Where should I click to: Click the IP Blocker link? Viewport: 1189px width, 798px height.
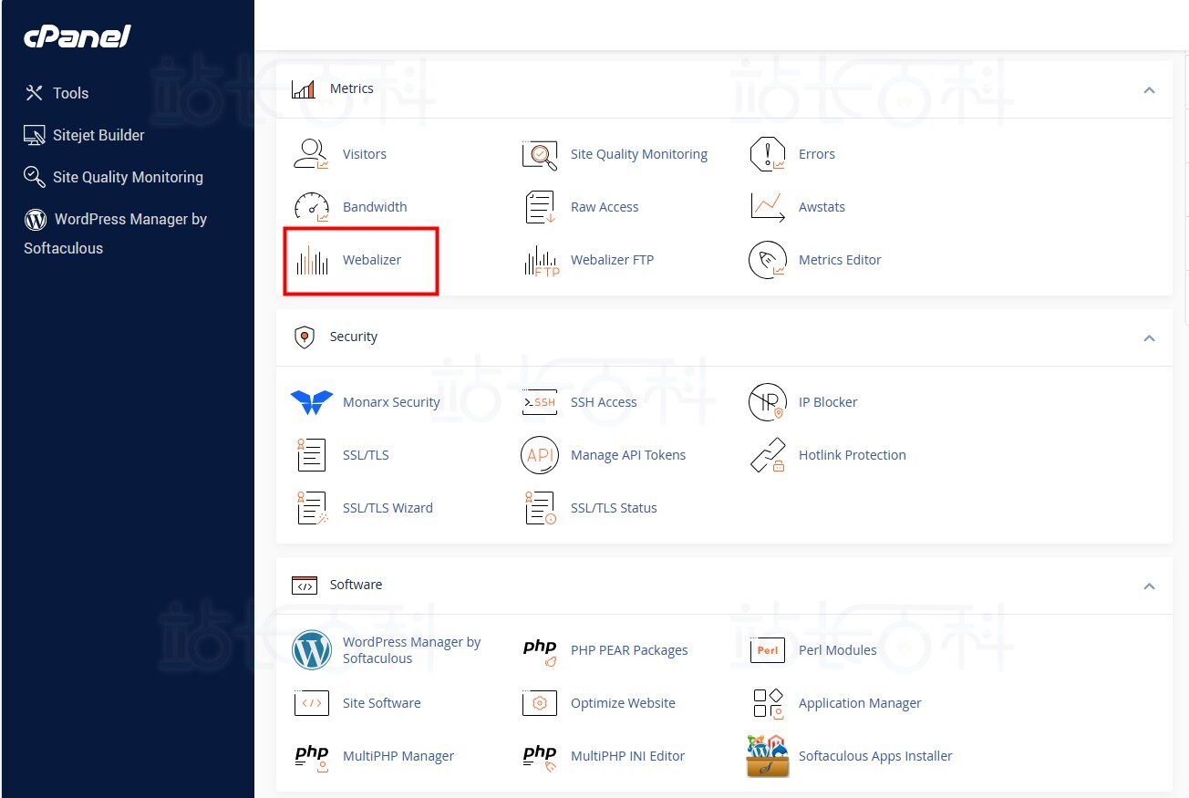[x=828, y=402]
